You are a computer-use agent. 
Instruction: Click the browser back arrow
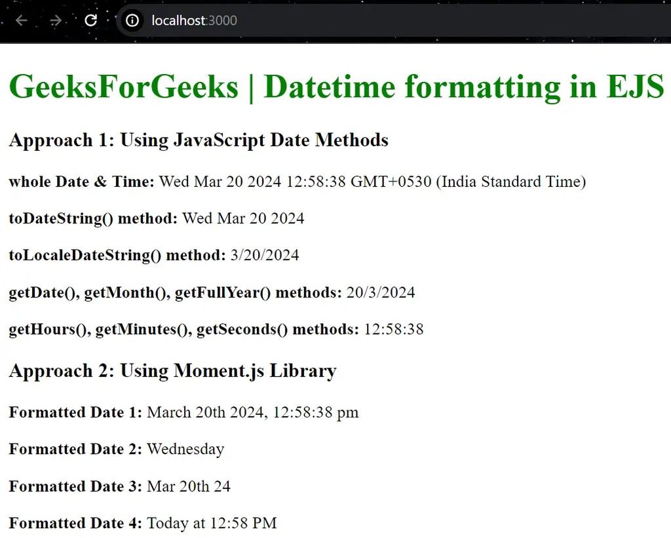(x=22, y=20)
